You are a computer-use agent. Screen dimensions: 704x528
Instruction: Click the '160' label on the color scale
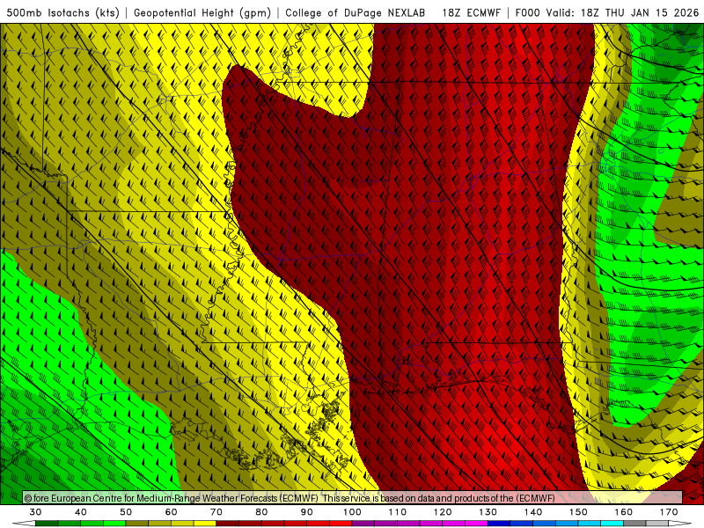click(x=624, y=512)
